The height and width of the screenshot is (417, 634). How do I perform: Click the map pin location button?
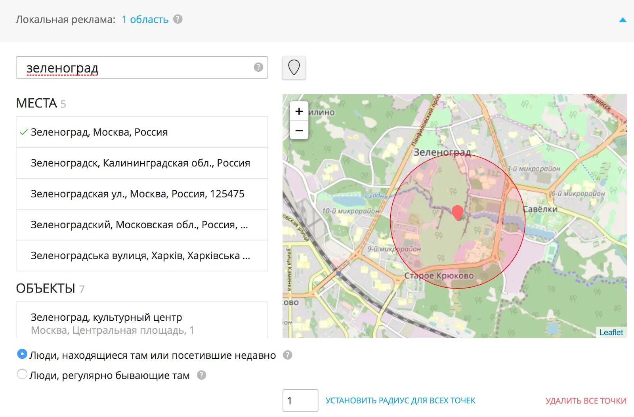tap(294, 67)
